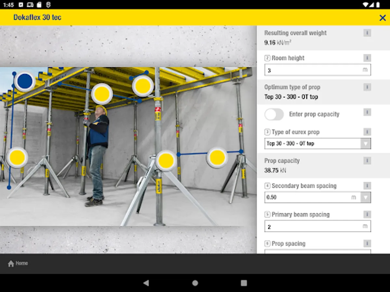Open info for Secondary beam spacing

point(367,186)
